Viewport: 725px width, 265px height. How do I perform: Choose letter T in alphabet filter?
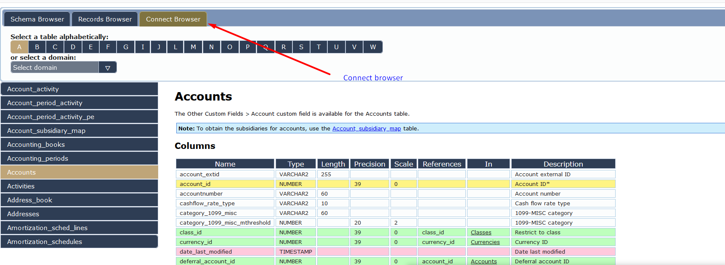(x=319, y=47)
